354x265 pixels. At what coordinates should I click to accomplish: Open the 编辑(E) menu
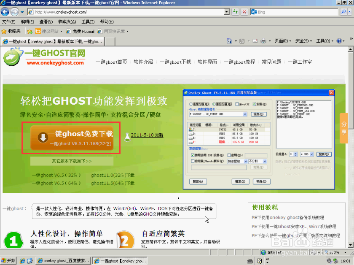(27, 22)
